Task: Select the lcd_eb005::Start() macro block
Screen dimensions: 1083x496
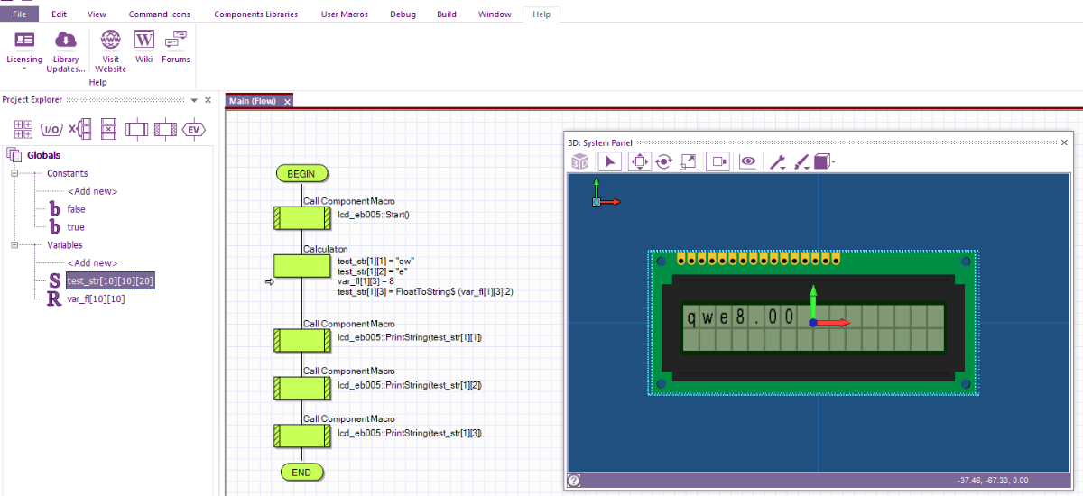Action: 301,218
